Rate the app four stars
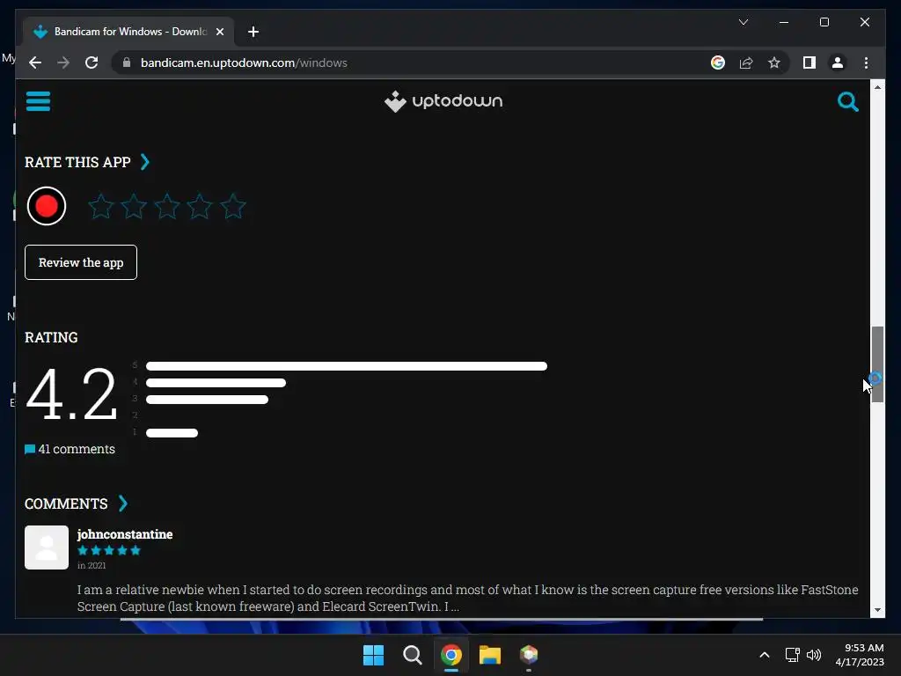The image size is (901, 676). click(200, 206)
